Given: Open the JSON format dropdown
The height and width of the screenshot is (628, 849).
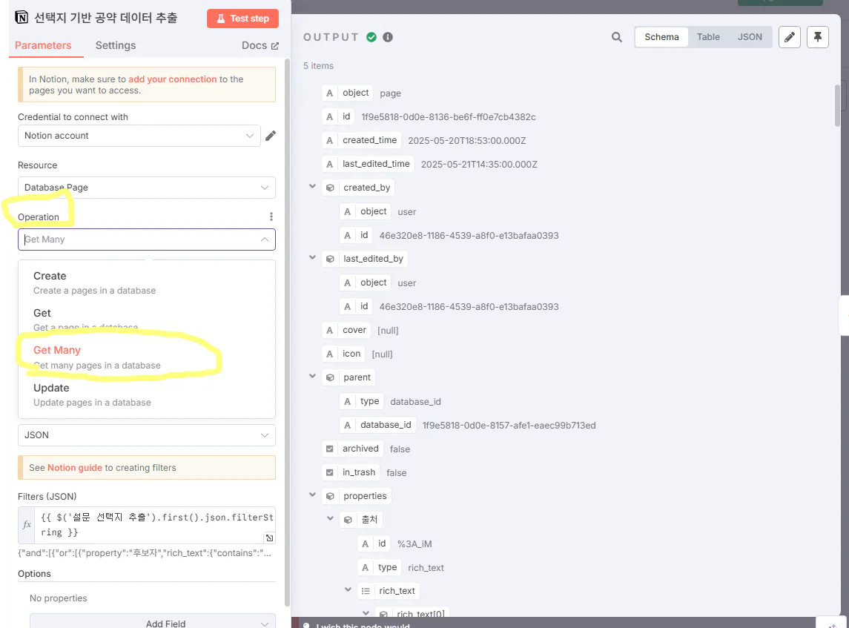Looking at the screenshot, I should pyautogui.click(x=146, y=435).
